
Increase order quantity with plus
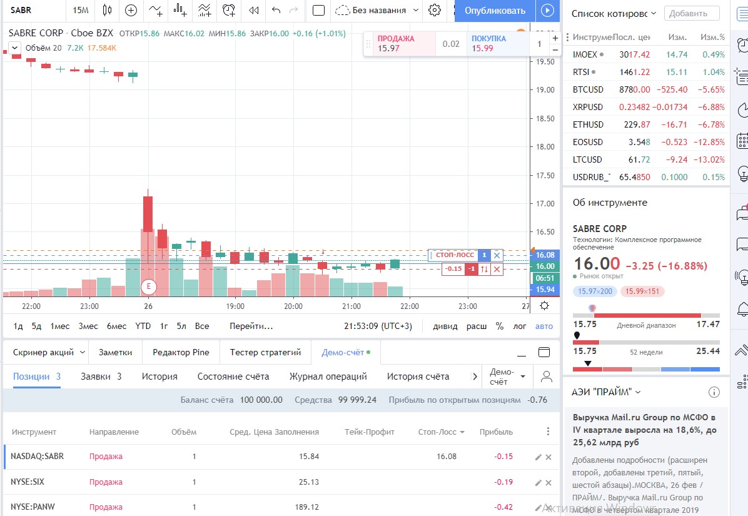point(555,38)
